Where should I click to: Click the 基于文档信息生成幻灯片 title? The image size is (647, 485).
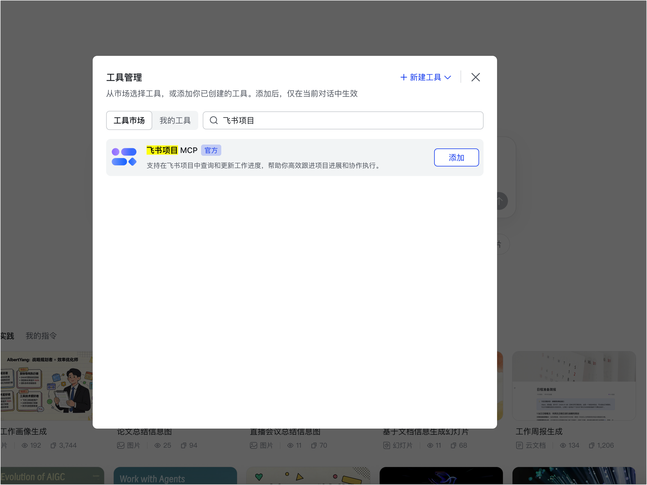426,432
